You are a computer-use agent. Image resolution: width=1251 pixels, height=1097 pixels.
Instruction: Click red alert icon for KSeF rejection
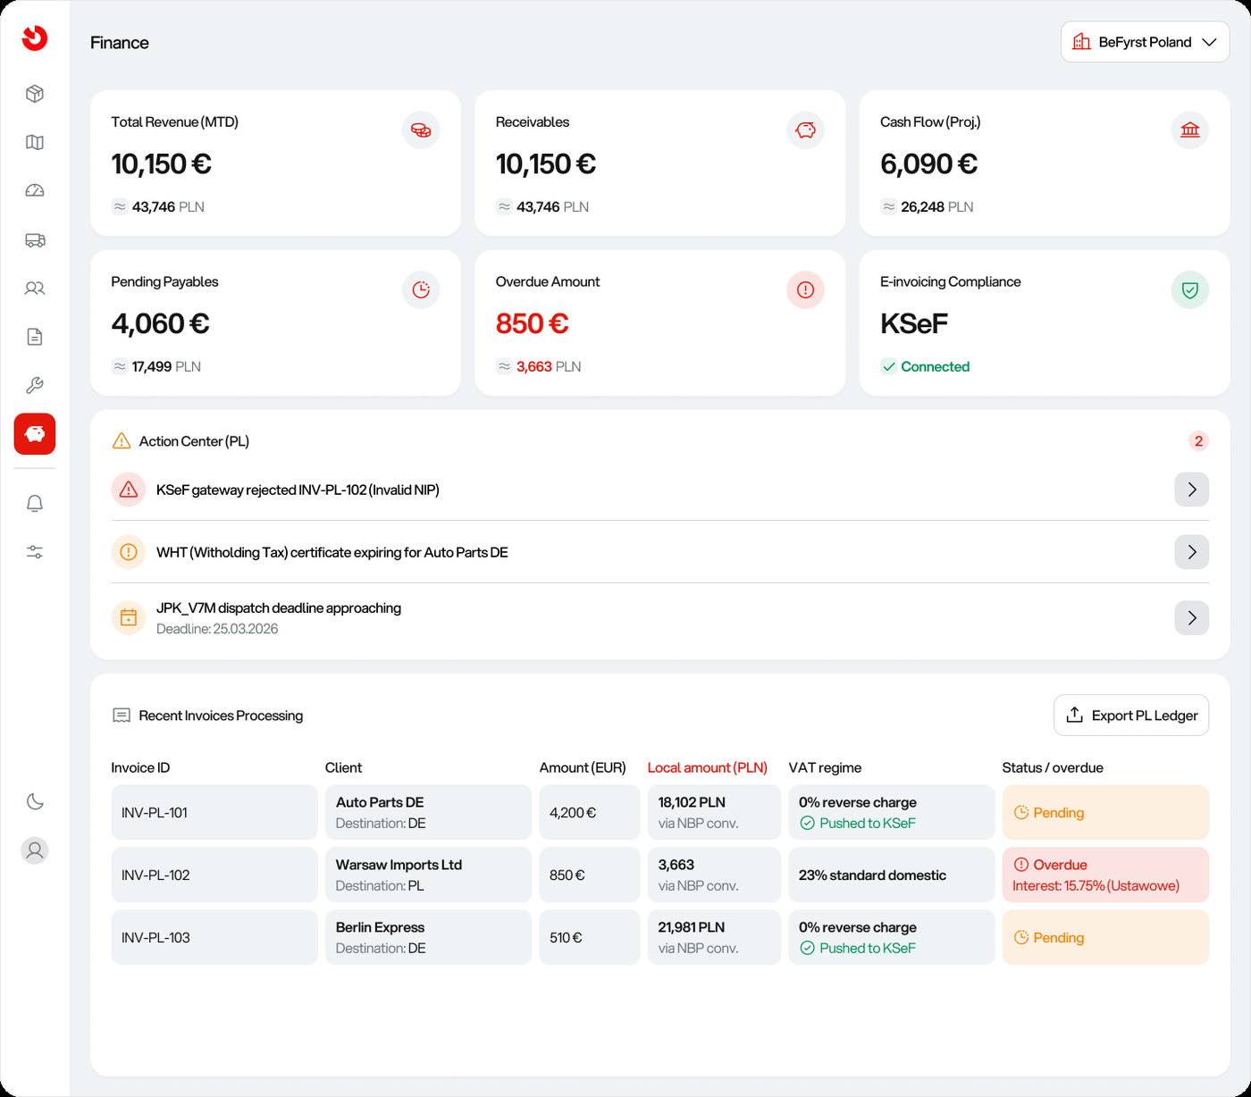[129, 490]
